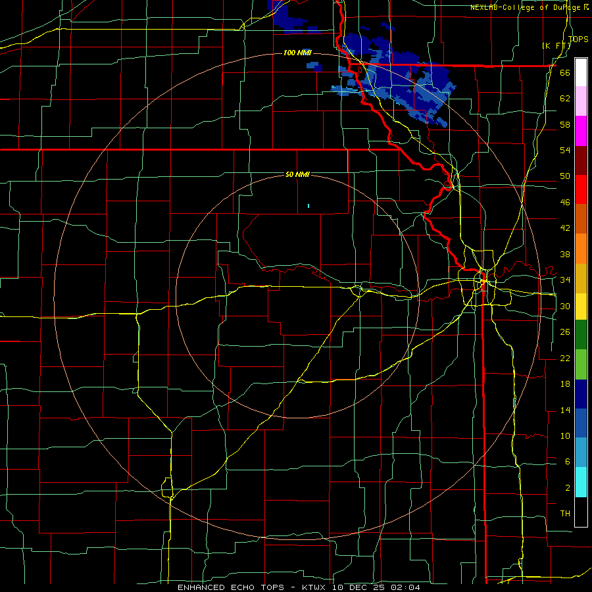Click the 14 legend value
592x592 pixels.
pos(565,410)
